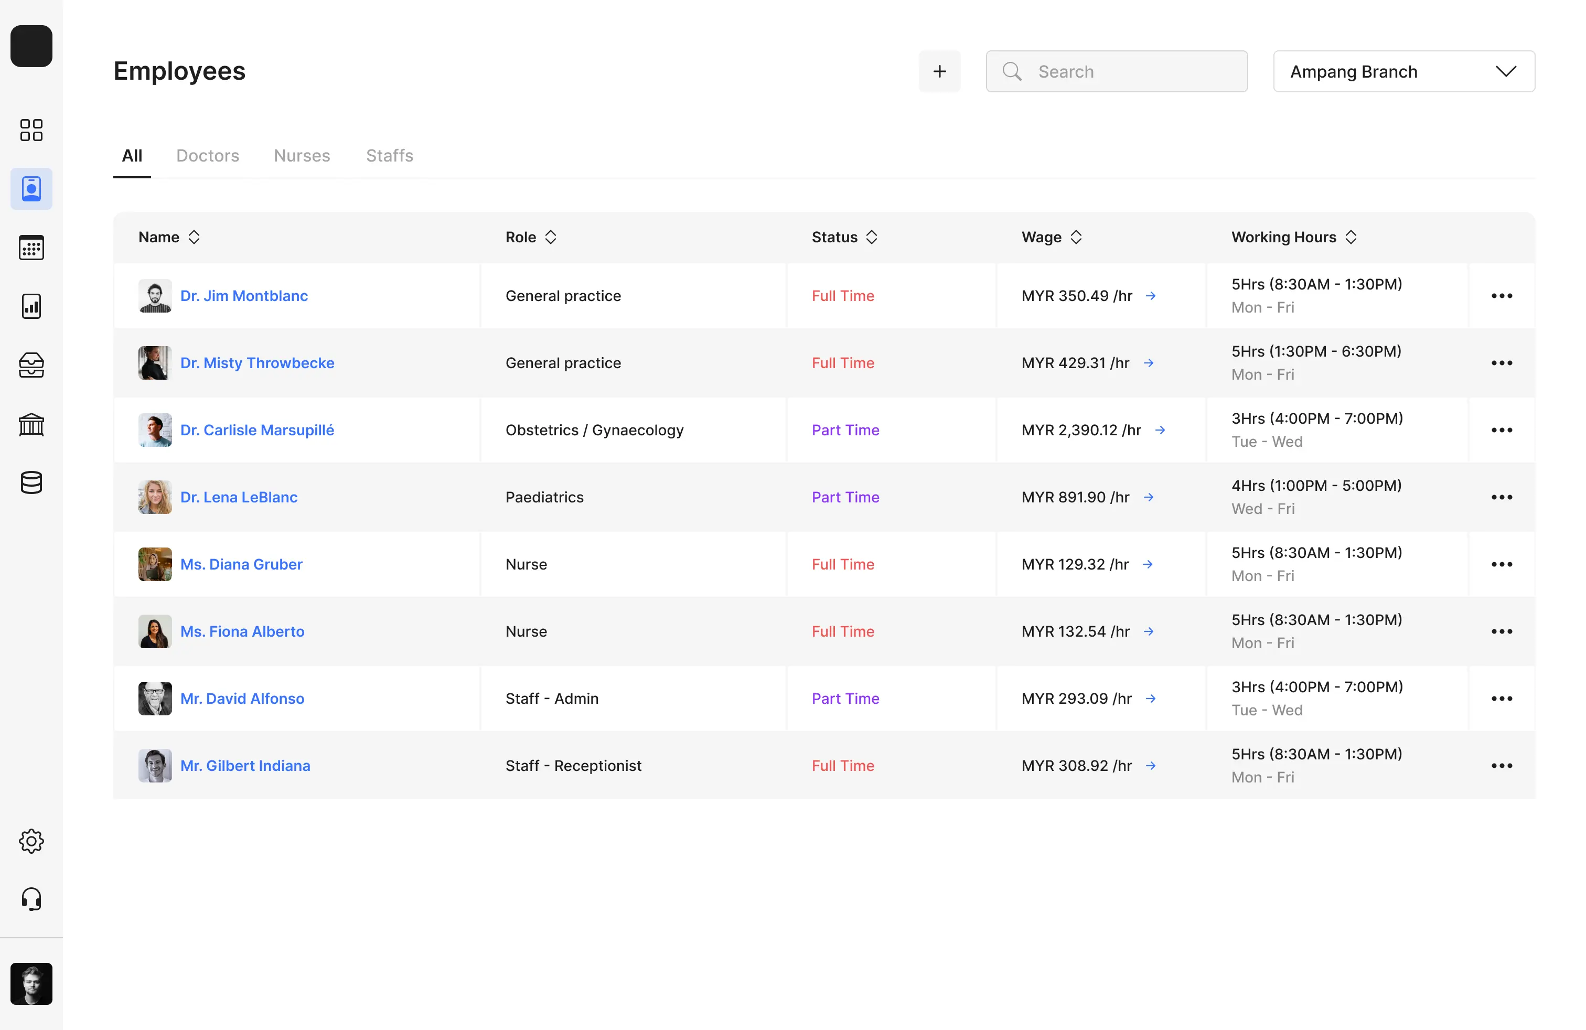1586x1030 pixels.
Task: Expand the Ampang Branch dropdown
Action: 1403,71
